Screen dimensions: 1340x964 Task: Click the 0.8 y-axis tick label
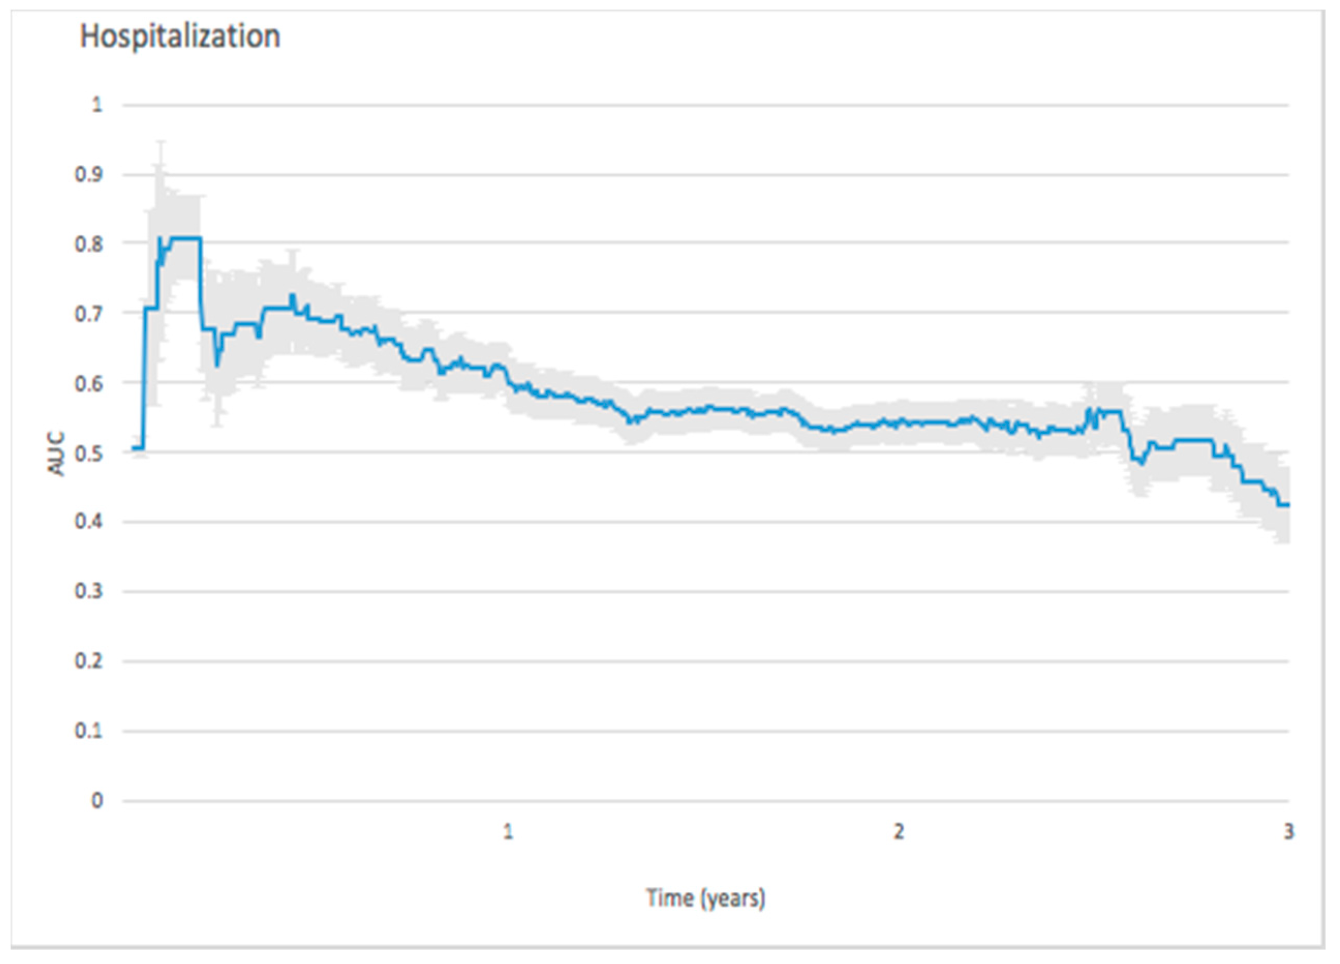coord(88,243)
